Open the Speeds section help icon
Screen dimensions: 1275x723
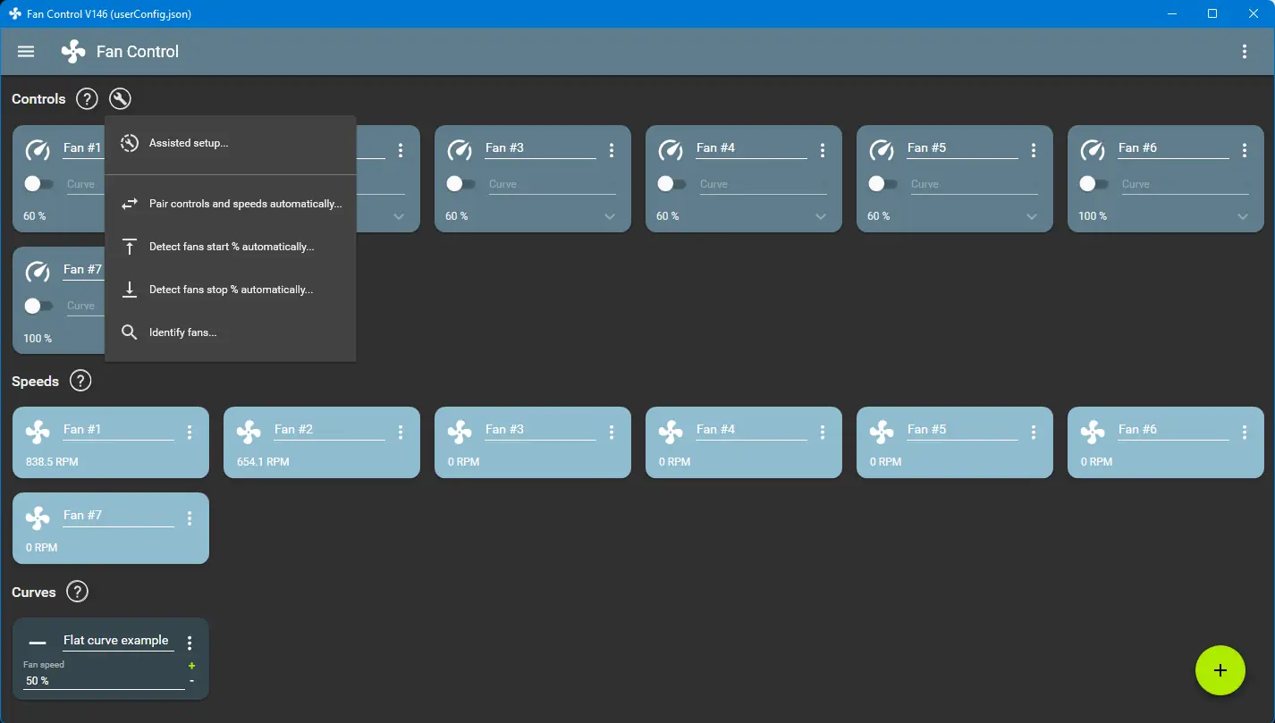click(80, 382)
